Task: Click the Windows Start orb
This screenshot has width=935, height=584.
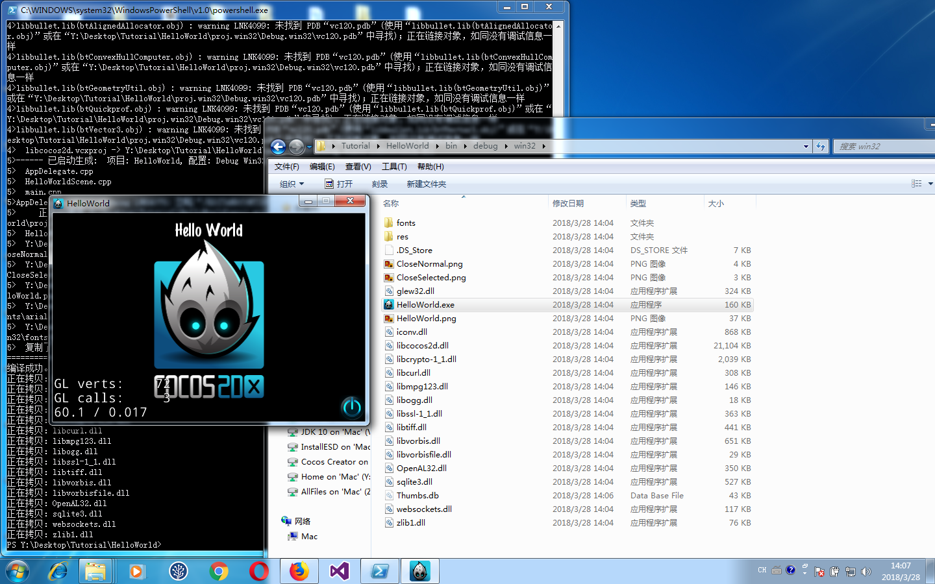Action: (18, 571)
